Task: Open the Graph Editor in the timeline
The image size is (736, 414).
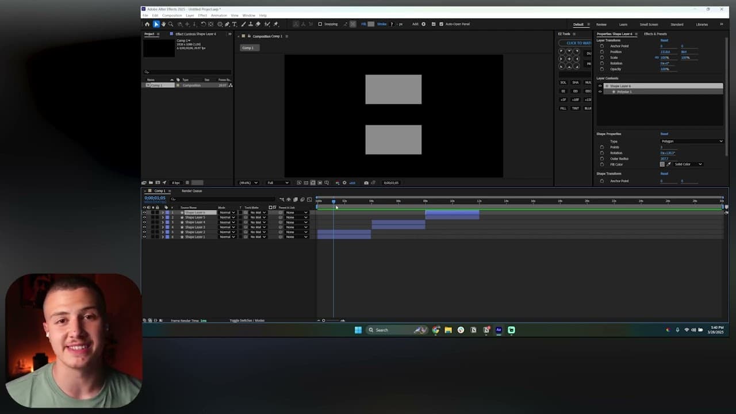Action: pyautogui.click(x=309, y=200)
